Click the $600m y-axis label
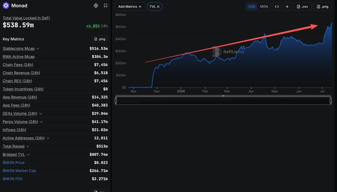 (x=121, y=15)
